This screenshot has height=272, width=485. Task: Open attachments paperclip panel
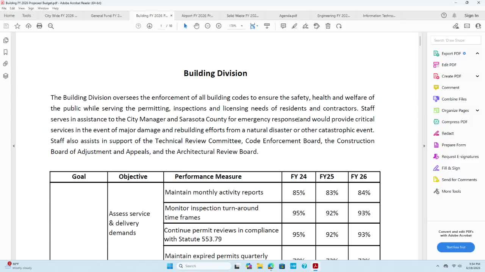click(6, 64)
